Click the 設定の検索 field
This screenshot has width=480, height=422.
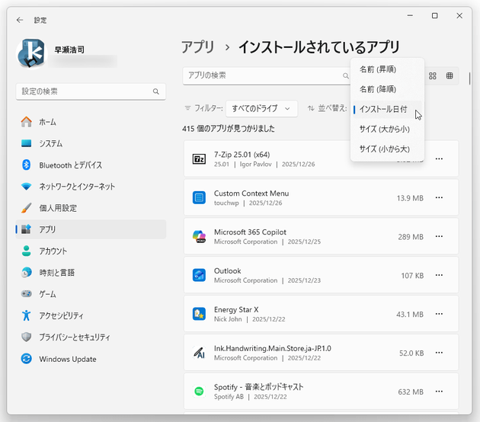(91, 91)
